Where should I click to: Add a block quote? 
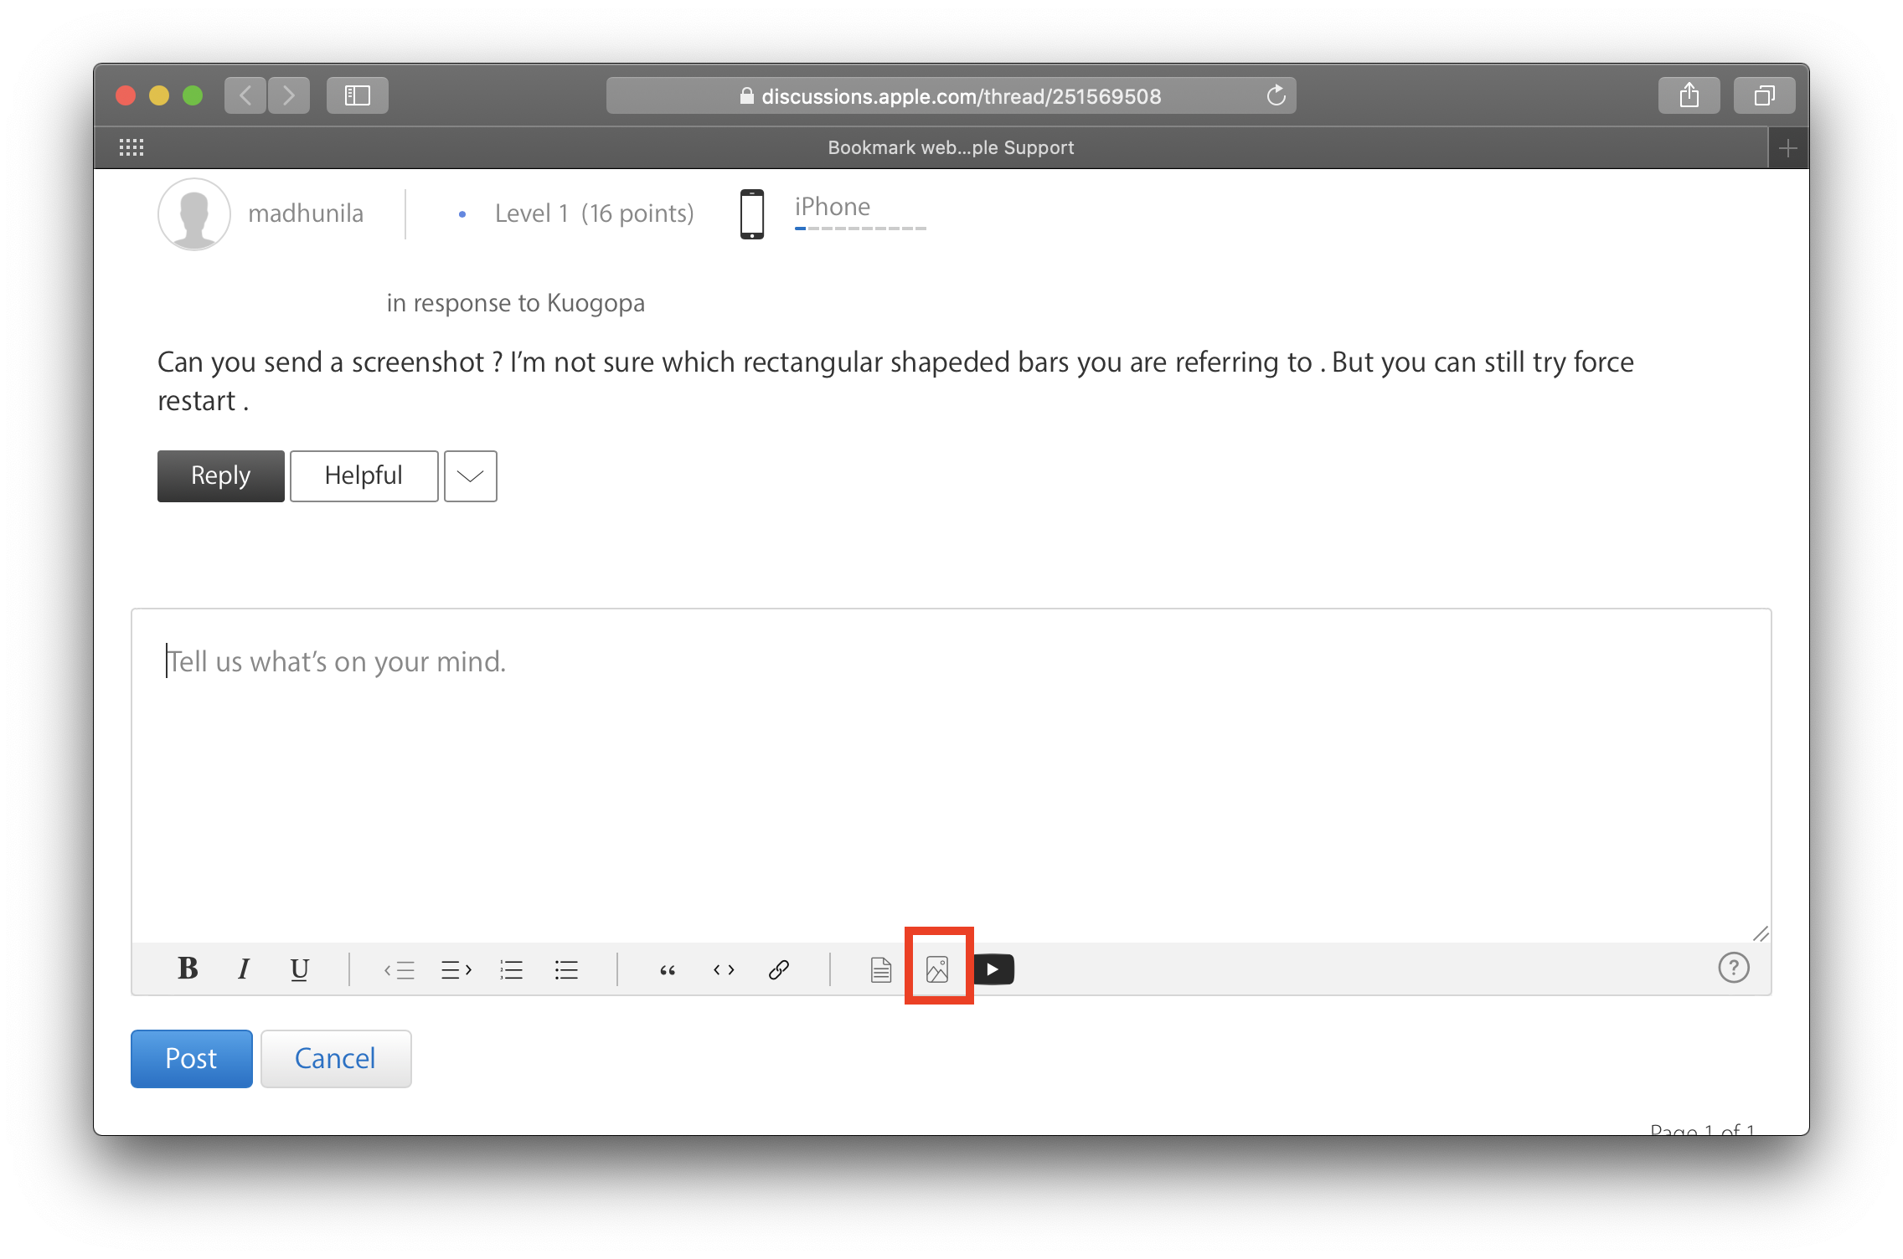[x=668, y=969]
